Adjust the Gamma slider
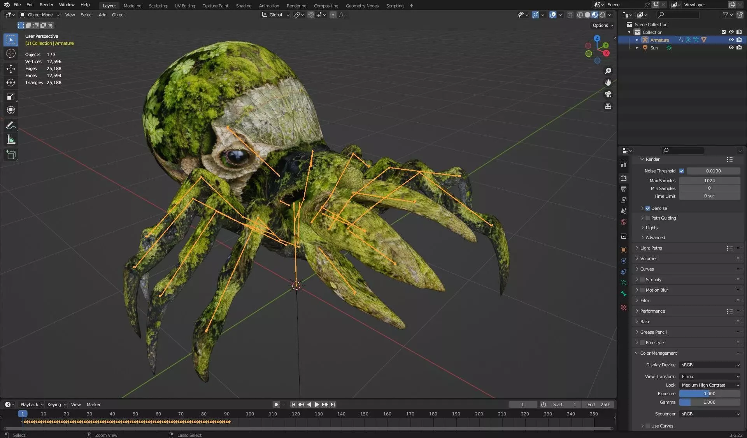Screen dimensions: 747x438 click(x=710, y=402)
